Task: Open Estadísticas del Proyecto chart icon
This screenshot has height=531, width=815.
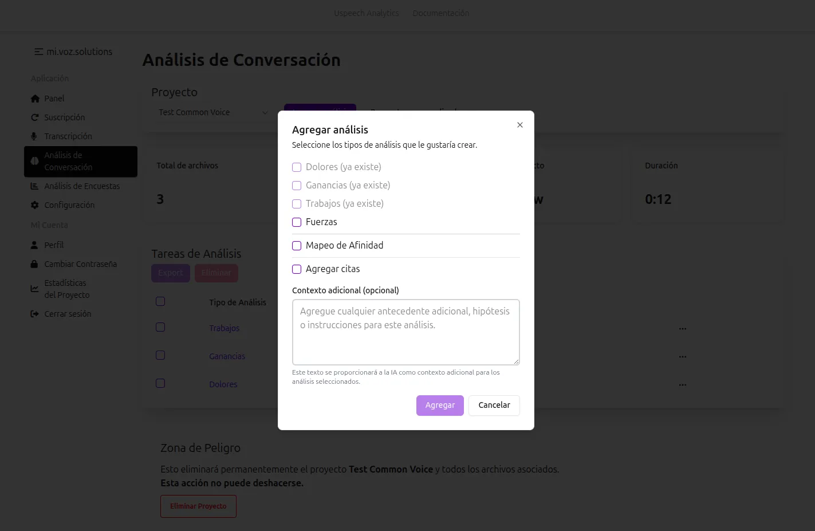Action: (34, 288)
